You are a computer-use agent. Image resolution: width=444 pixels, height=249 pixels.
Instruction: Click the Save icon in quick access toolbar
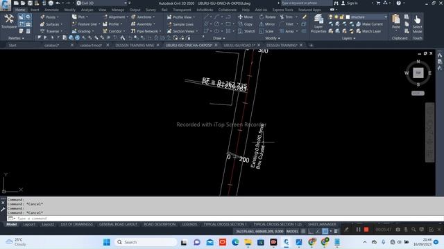click(30, 3)
